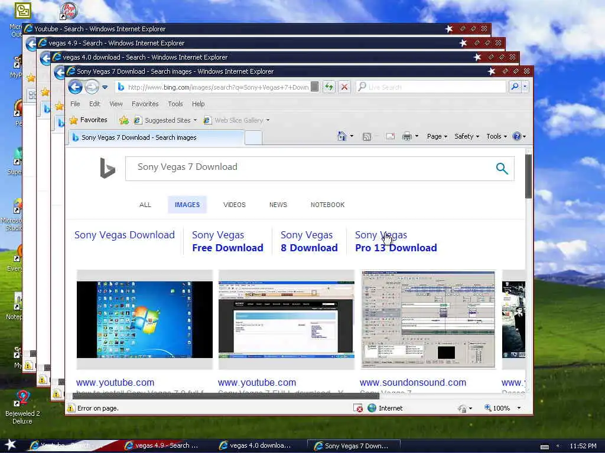Open the recent pages dropdown arrow
Screen dimensions: 605x453
pyautogui.click(x=105, y=87)
